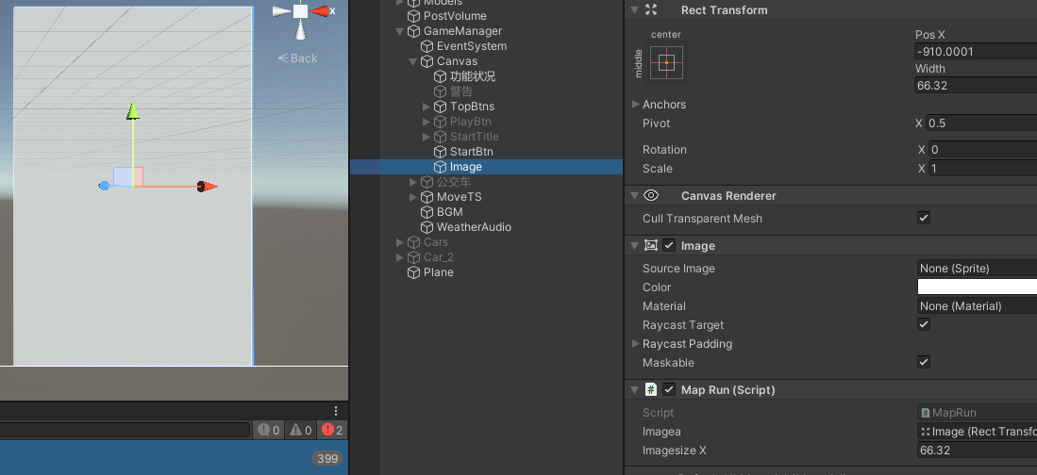Collapse the Image component foldout
The image size is (1037, 475).
[x=635, y=246]
